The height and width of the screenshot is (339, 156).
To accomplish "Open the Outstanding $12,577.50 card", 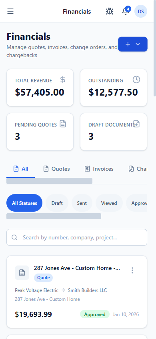I will [114, 88].
